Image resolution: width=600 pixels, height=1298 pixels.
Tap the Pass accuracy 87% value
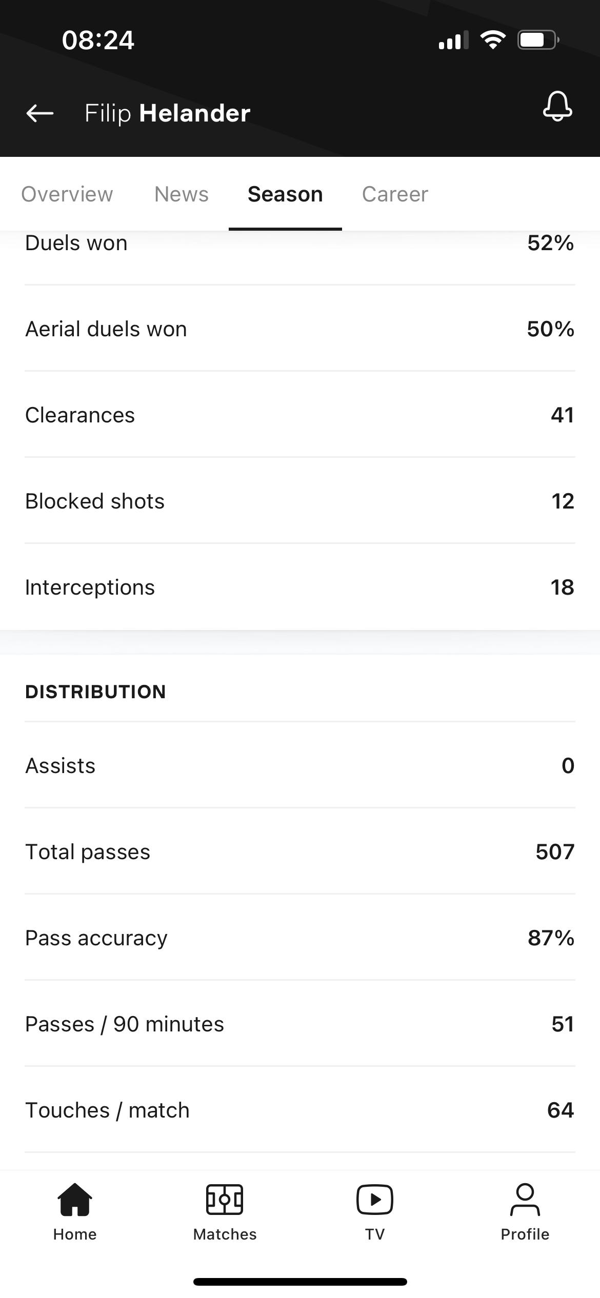pos(551,938)
